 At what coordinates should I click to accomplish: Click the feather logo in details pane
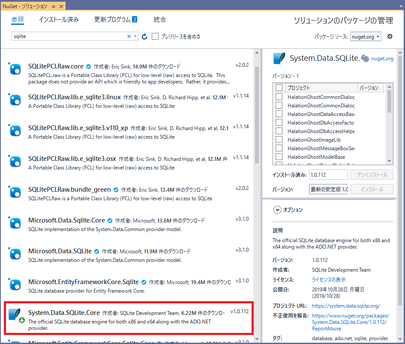coord(279,58)
